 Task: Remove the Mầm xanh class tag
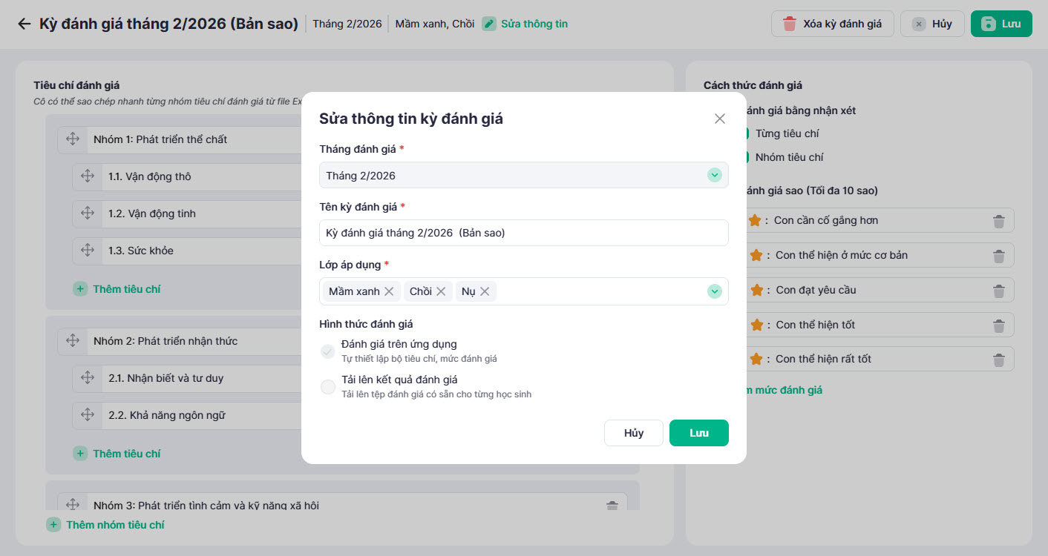pos(389,291)
